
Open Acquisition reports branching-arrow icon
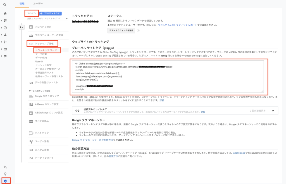pyautogui.click(x=5, y=42)
